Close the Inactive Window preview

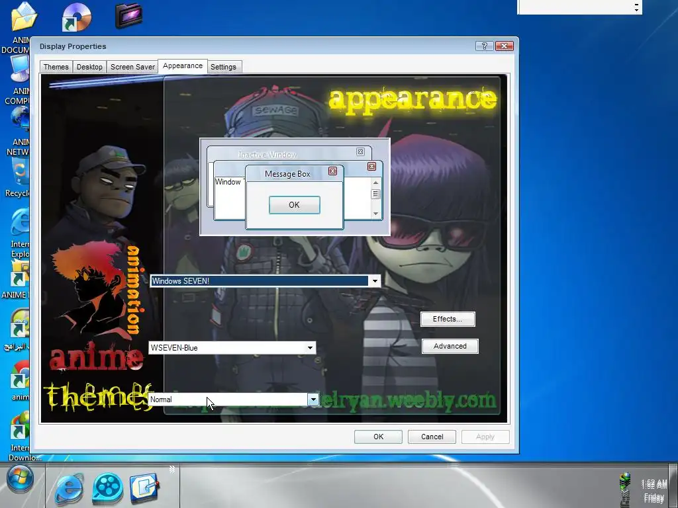[360, 151]
